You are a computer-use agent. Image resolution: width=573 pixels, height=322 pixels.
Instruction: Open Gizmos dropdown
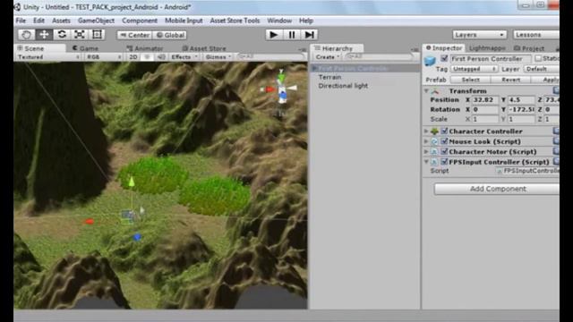coord(218,57)
